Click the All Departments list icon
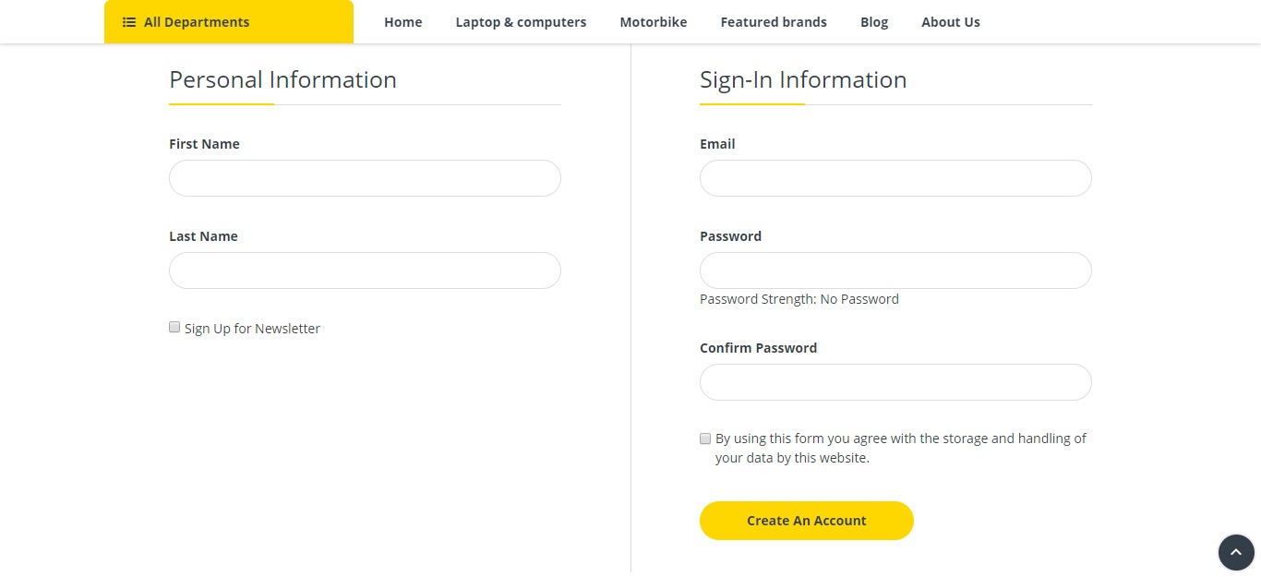1261x577 pixels. click(x=129, y=22)
